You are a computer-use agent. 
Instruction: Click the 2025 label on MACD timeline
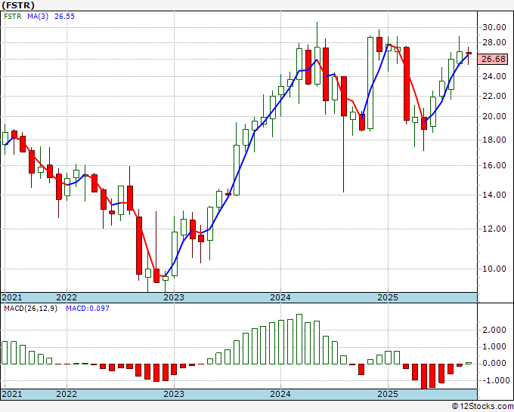pyautogui.click(x=388, y=394)
